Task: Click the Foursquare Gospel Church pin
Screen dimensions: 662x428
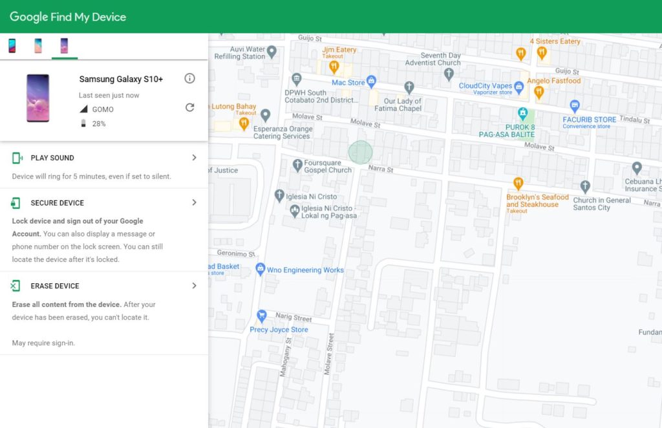Action: [297, 166]
